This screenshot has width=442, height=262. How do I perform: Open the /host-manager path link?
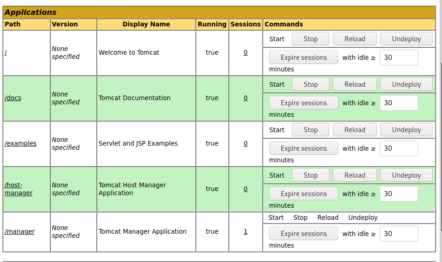(x=18, y=189)
